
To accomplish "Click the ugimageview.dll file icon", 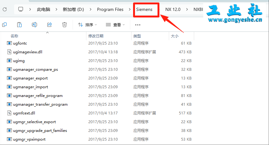I will [9, 52].
